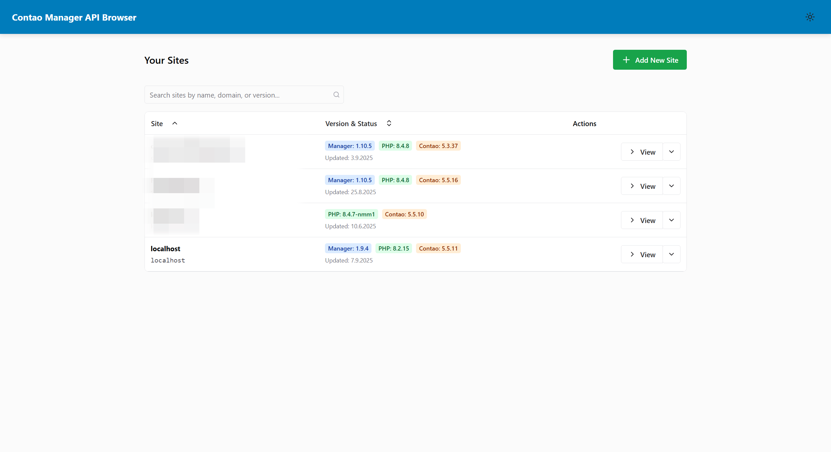Screen dimensions: 831x452
Task: Click the sort arrow beside the Site header
Action: coord(175,123)
